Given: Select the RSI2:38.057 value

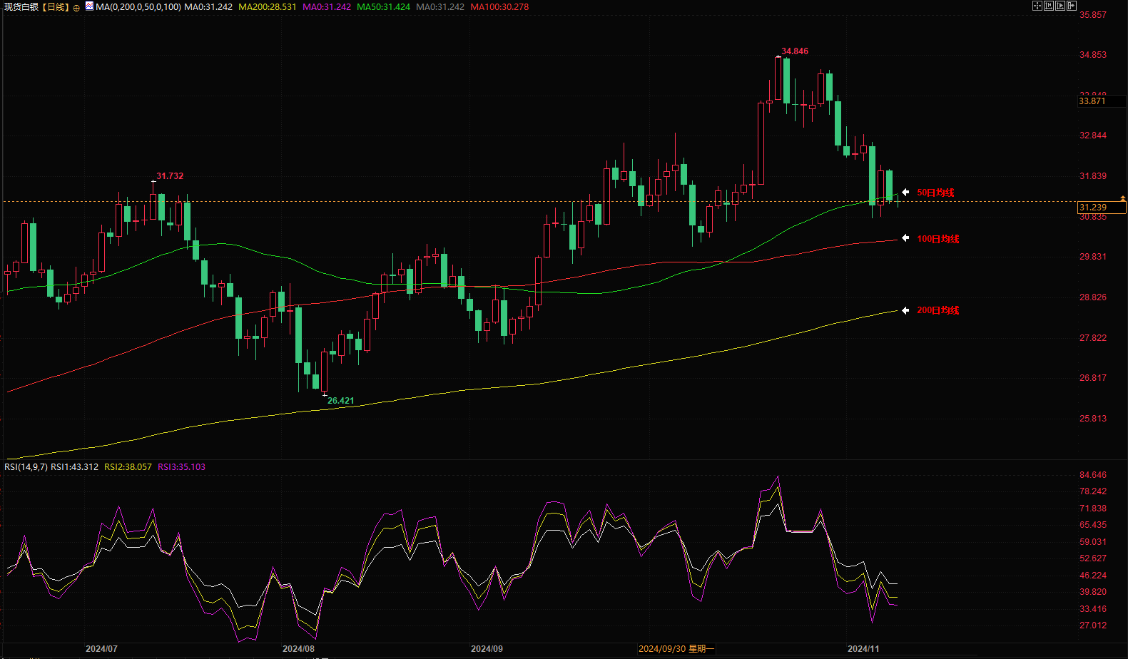Looking at the screenshot, I should 128,467.
